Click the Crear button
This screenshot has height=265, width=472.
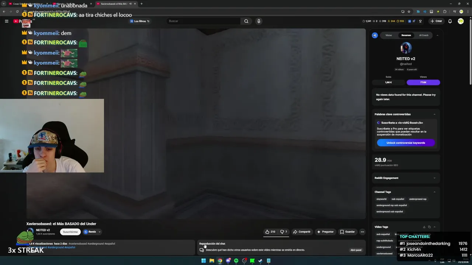tap(436, 21)
